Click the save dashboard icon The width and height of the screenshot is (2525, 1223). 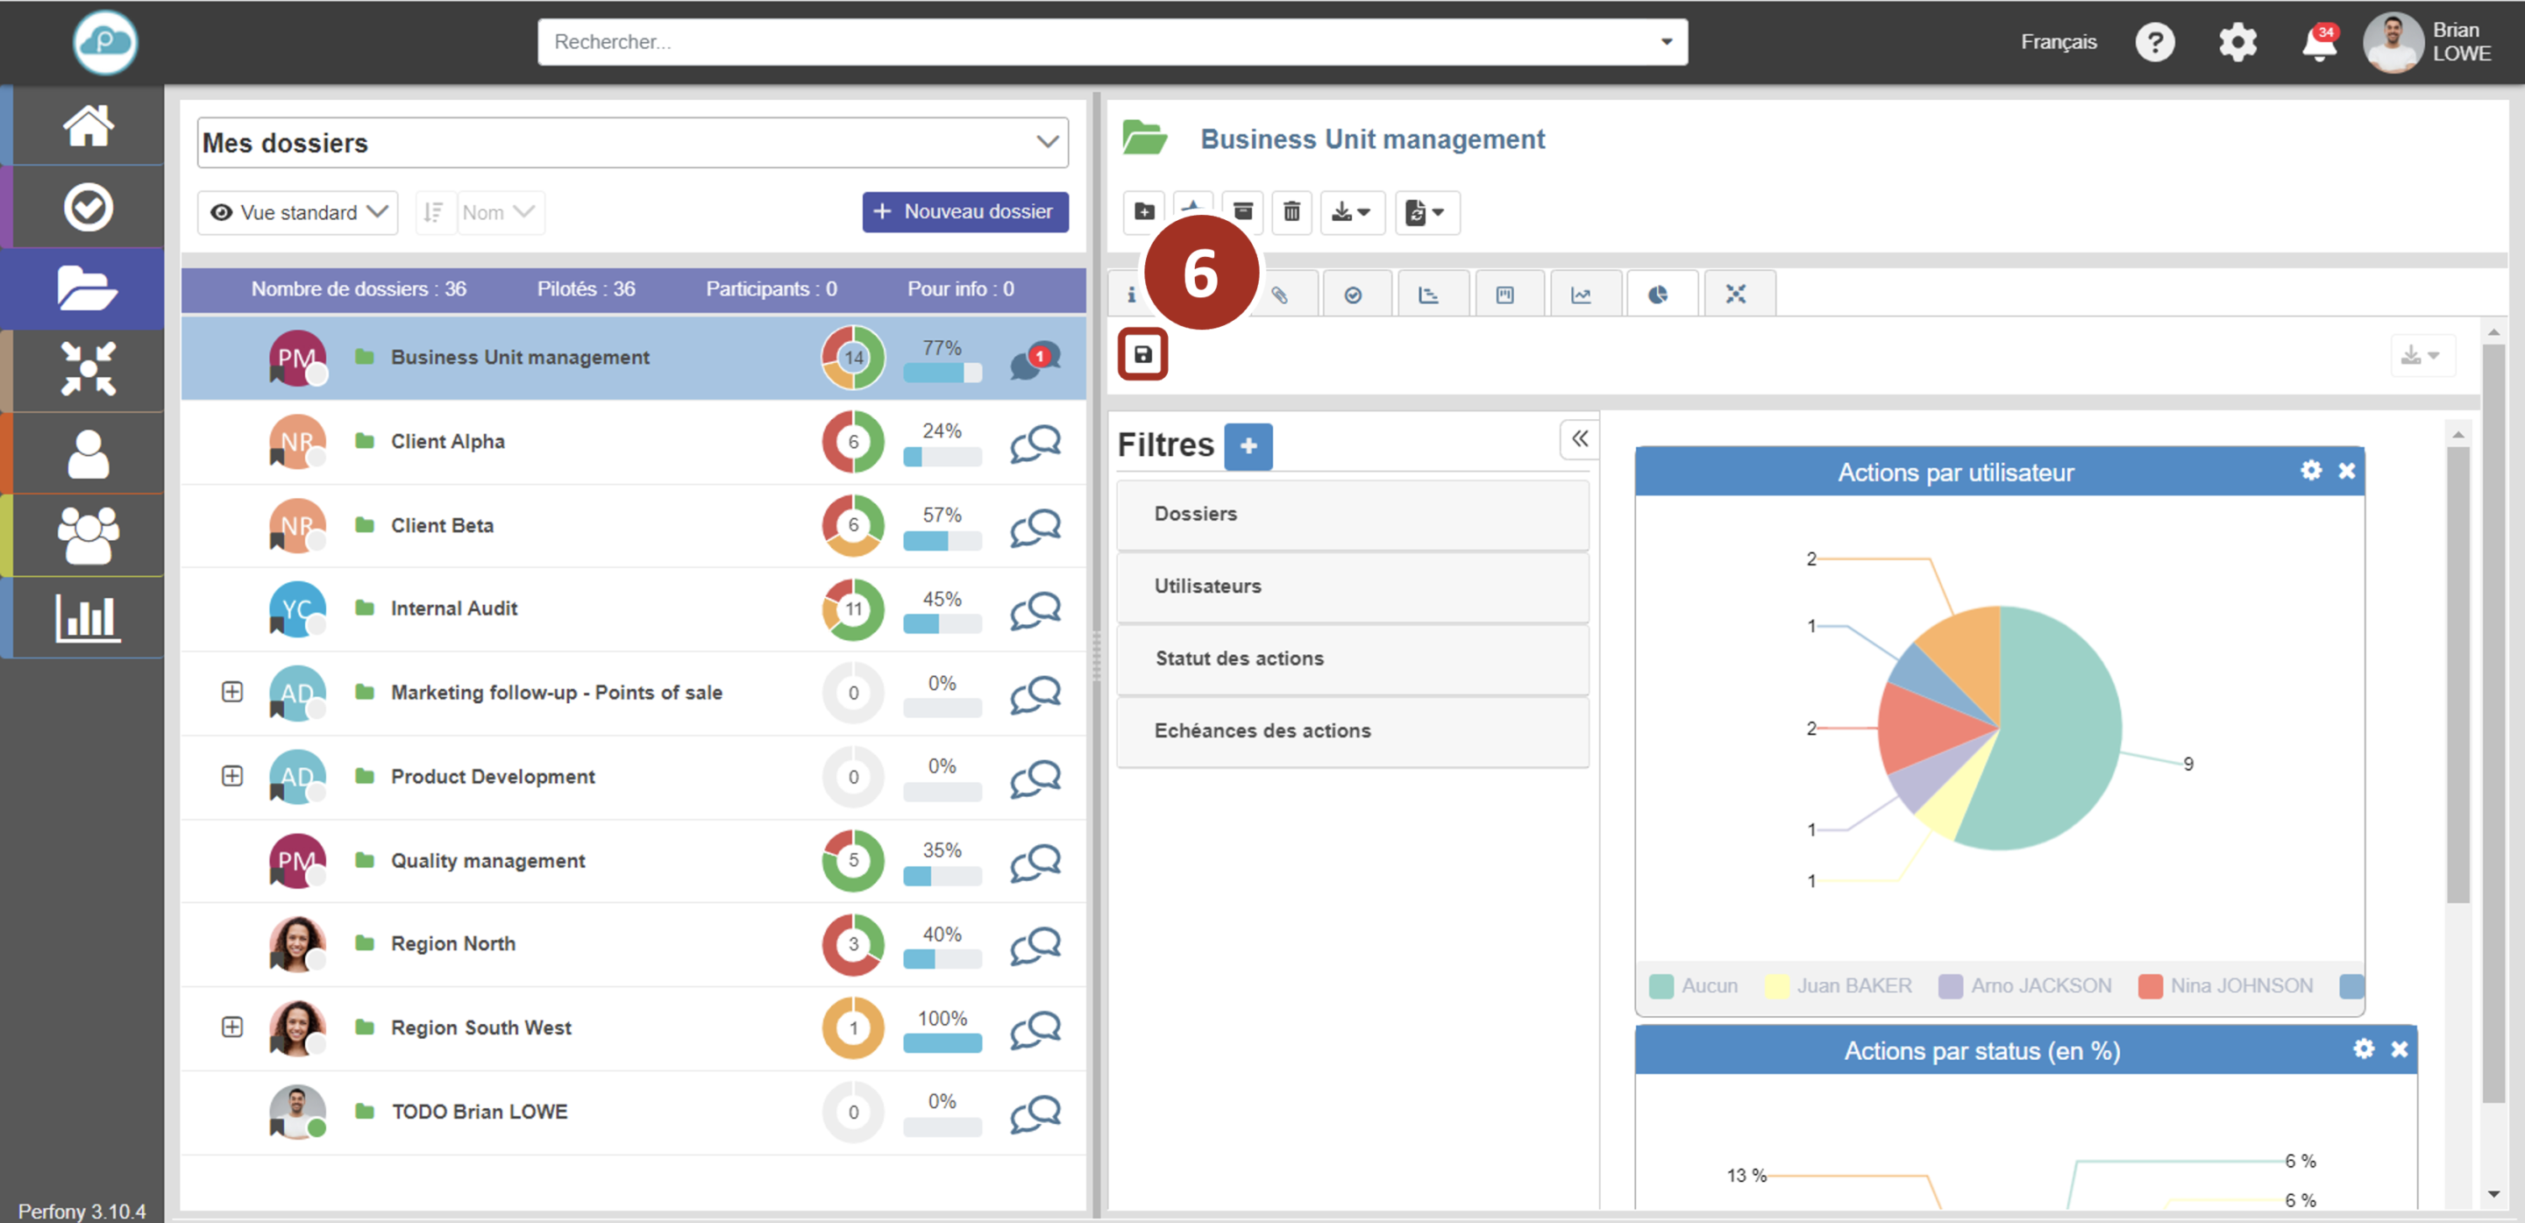1143,355
